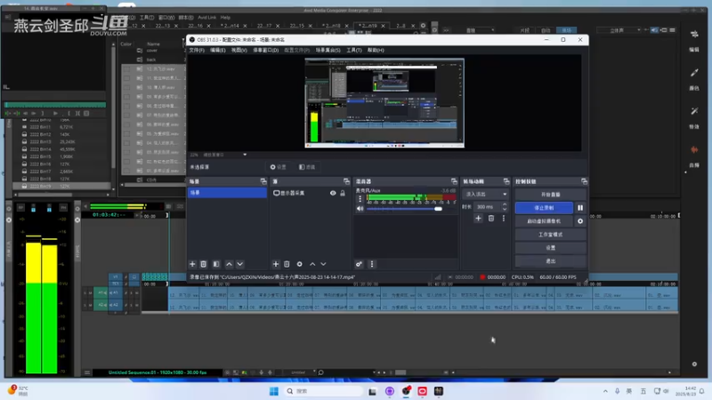The height and width of the screenshot is (400, 712).
Task: Toggle the lock on 显示器采集 source
Action: pyautogui.click(x=343, y=193)
